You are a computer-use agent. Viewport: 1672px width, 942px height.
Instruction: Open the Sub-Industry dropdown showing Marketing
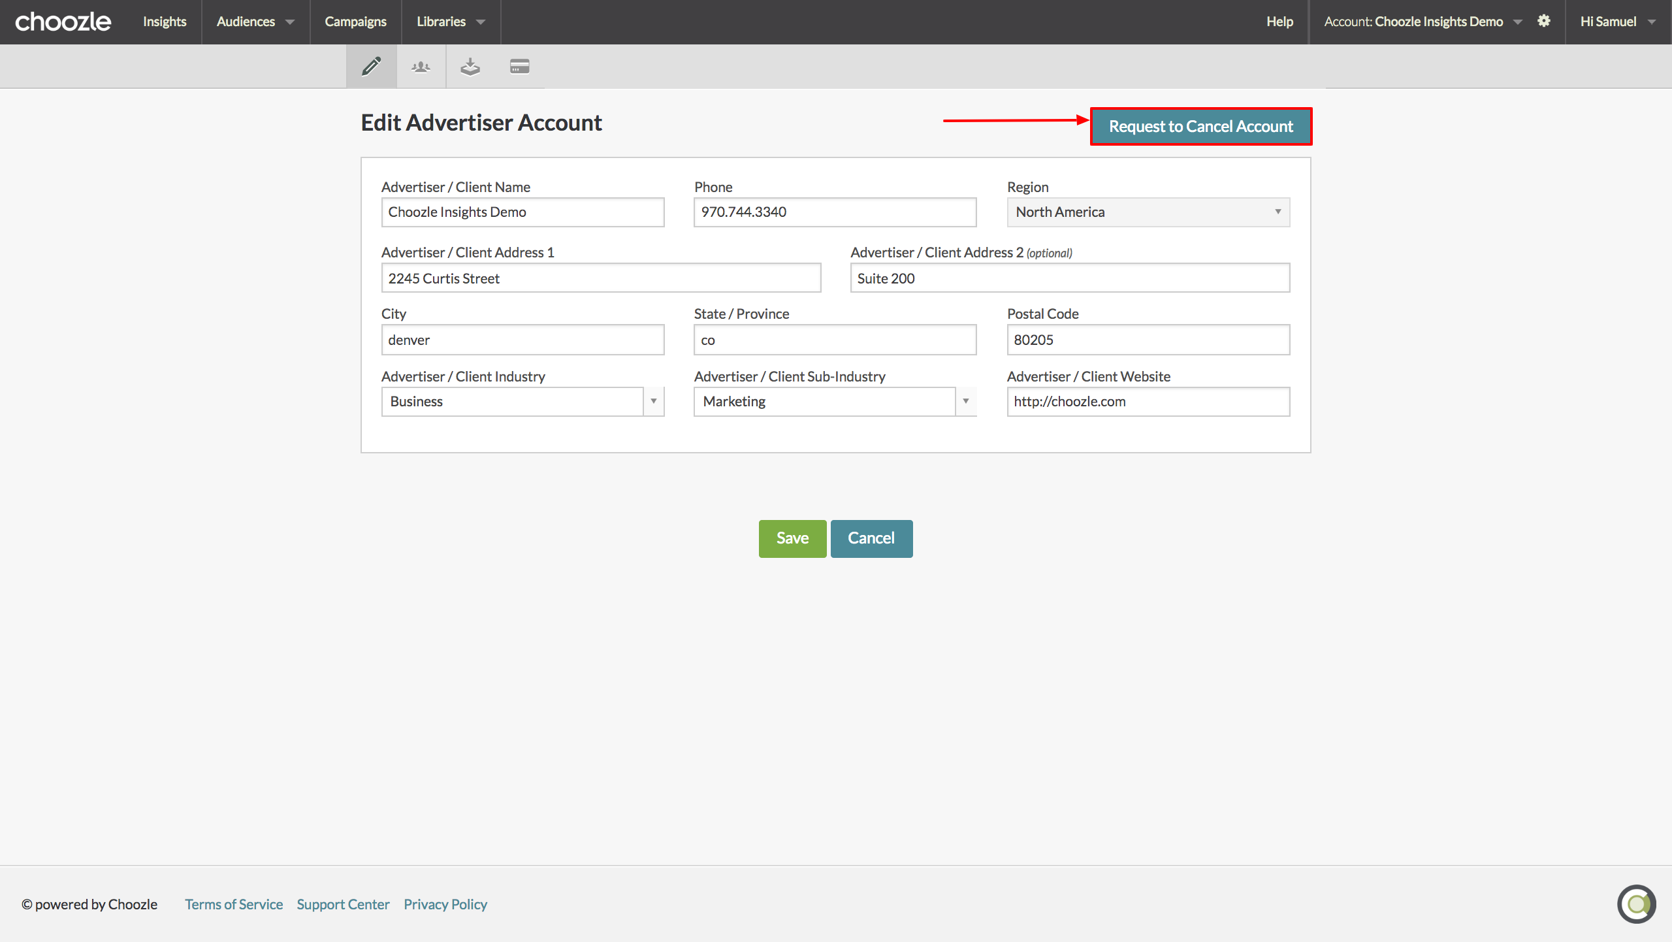tap(835, 402)
